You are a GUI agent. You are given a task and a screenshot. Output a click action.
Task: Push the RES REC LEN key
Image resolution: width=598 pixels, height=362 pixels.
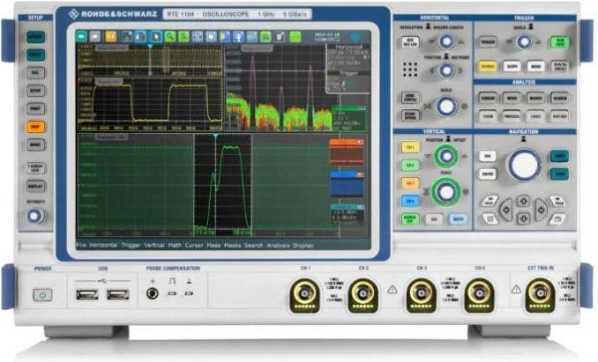pyautogui.click(x=410, y=42)
